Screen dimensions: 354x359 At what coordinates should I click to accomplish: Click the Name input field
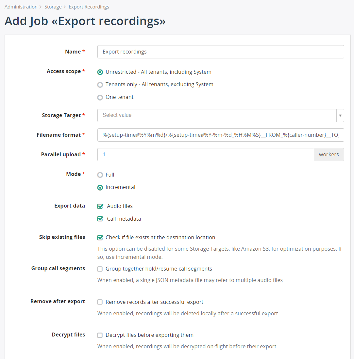click(221, 52)
